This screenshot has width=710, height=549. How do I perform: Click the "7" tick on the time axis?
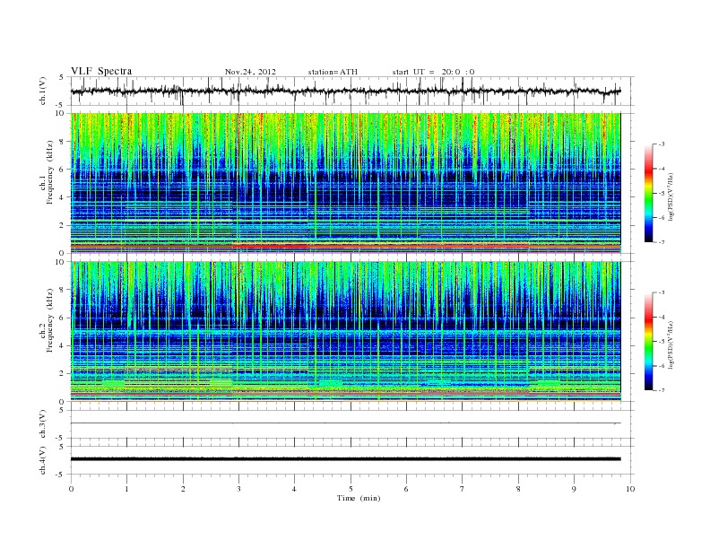(463, 489)
